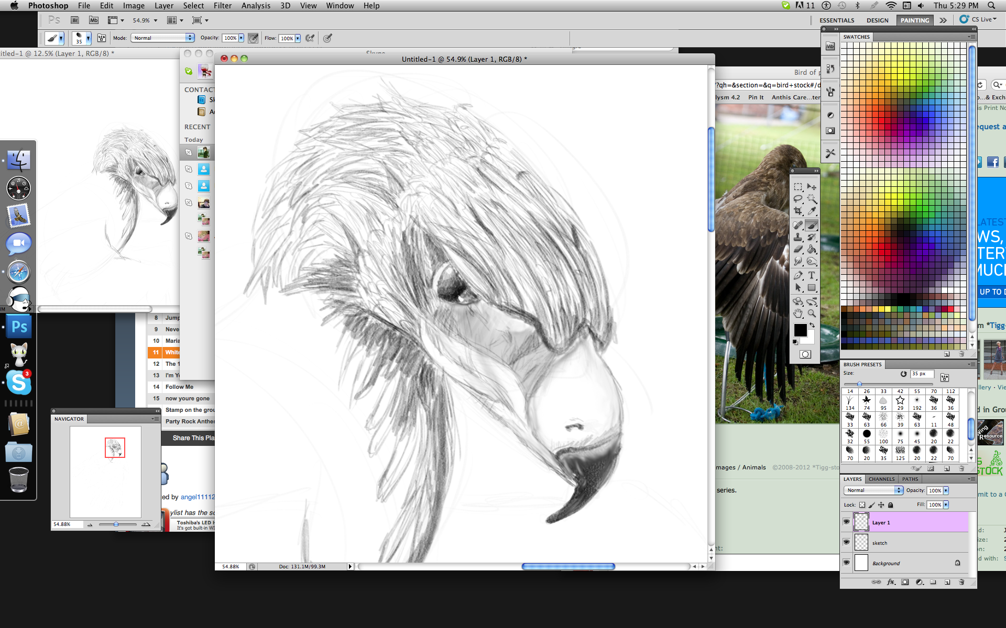The image size is (1006, 628).
Task: Toggle lock transparent pixels in Layers
Action: coord(862,505)
